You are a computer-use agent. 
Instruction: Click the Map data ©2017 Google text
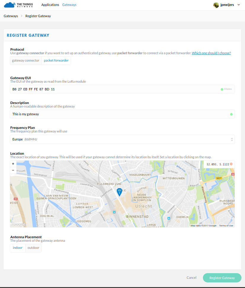[x=204, y=225]
